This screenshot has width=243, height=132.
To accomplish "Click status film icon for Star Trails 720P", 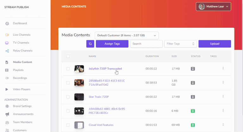I will coord(193,97).
